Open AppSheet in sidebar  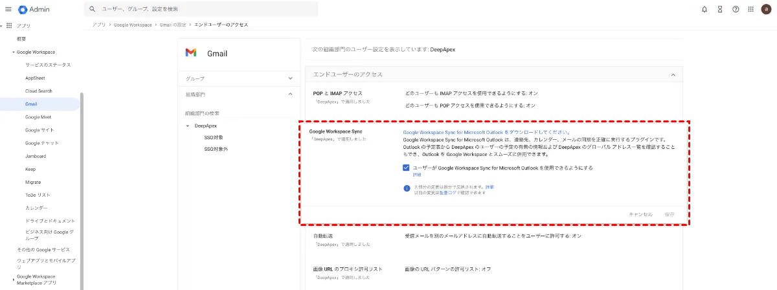click(x=35, y=78)
